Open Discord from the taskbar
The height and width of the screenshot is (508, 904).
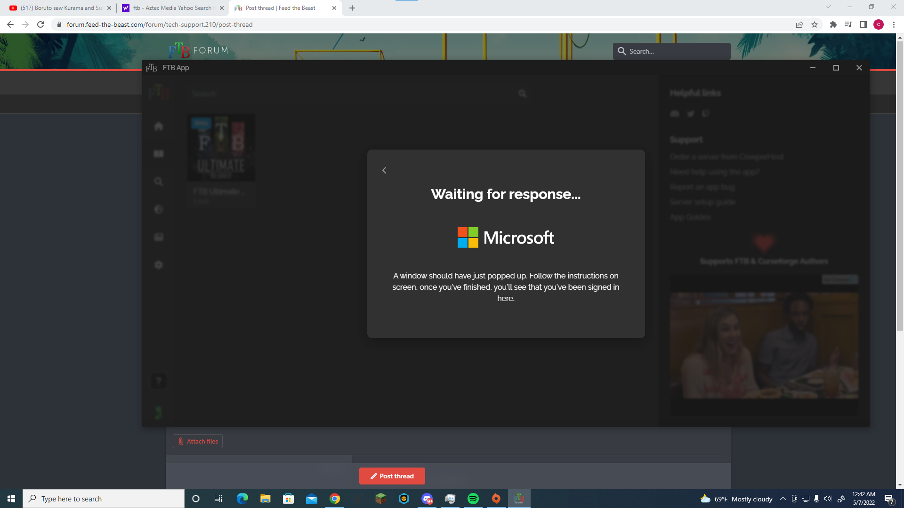point(427,499)
